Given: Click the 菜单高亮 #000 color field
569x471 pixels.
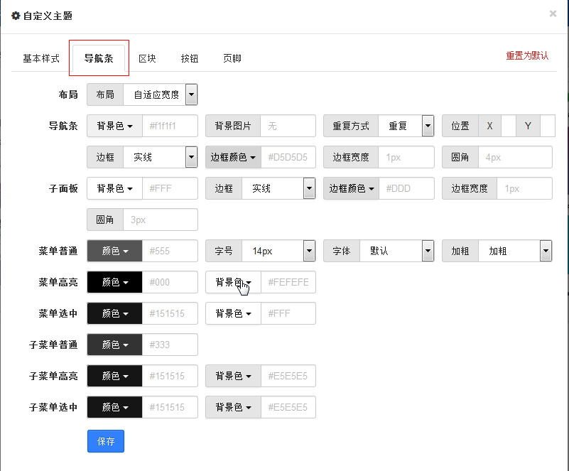Looking at the screenshot, I should tap(170, 282).
